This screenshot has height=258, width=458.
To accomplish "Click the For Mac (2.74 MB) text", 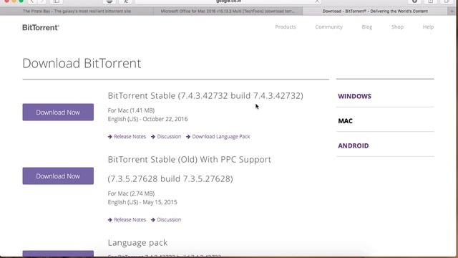I will [x=131, y=193].
